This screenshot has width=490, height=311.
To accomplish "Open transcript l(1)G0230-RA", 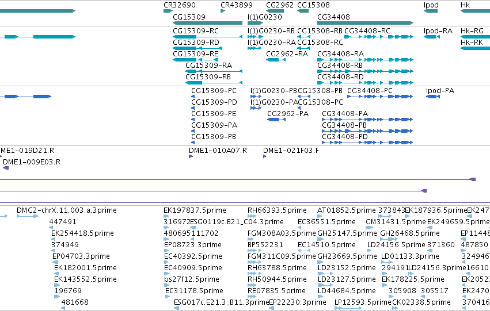I will pyautogui.click(x=255, y=48).
